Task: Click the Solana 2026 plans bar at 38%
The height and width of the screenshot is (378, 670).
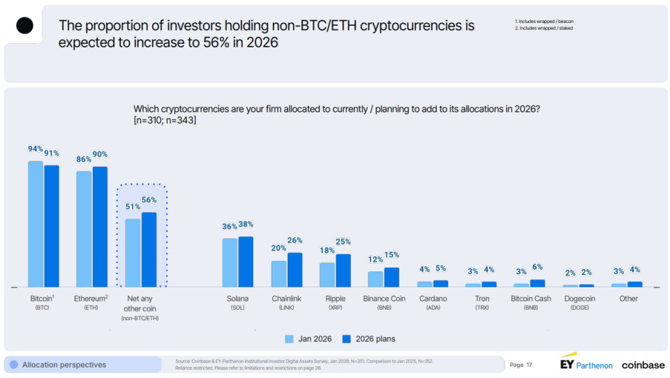Action: (246, 262)
